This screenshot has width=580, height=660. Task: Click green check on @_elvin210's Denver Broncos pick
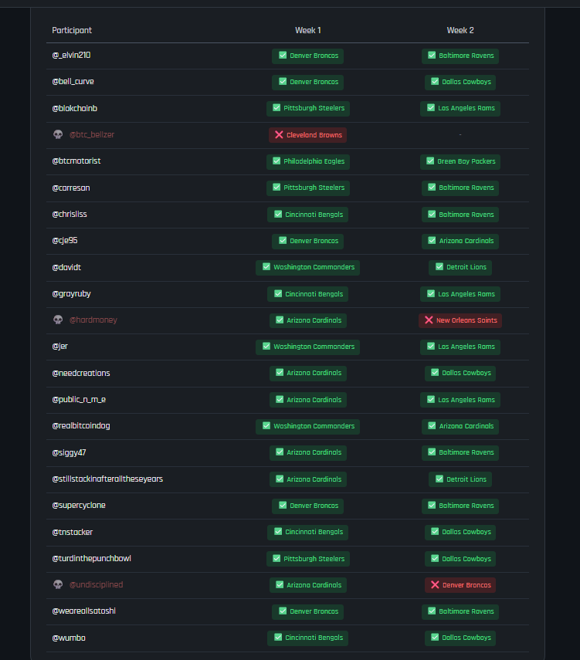[x=283, y=55]
